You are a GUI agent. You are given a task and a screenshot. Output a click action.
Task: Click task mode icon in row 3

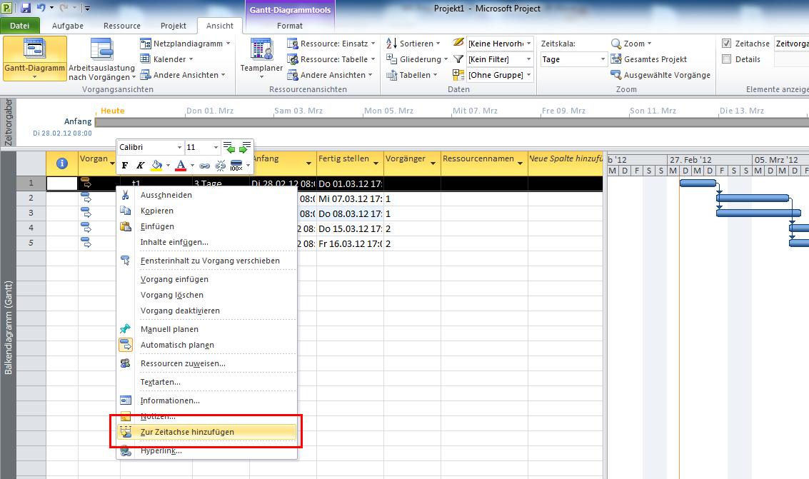[86, 213]
